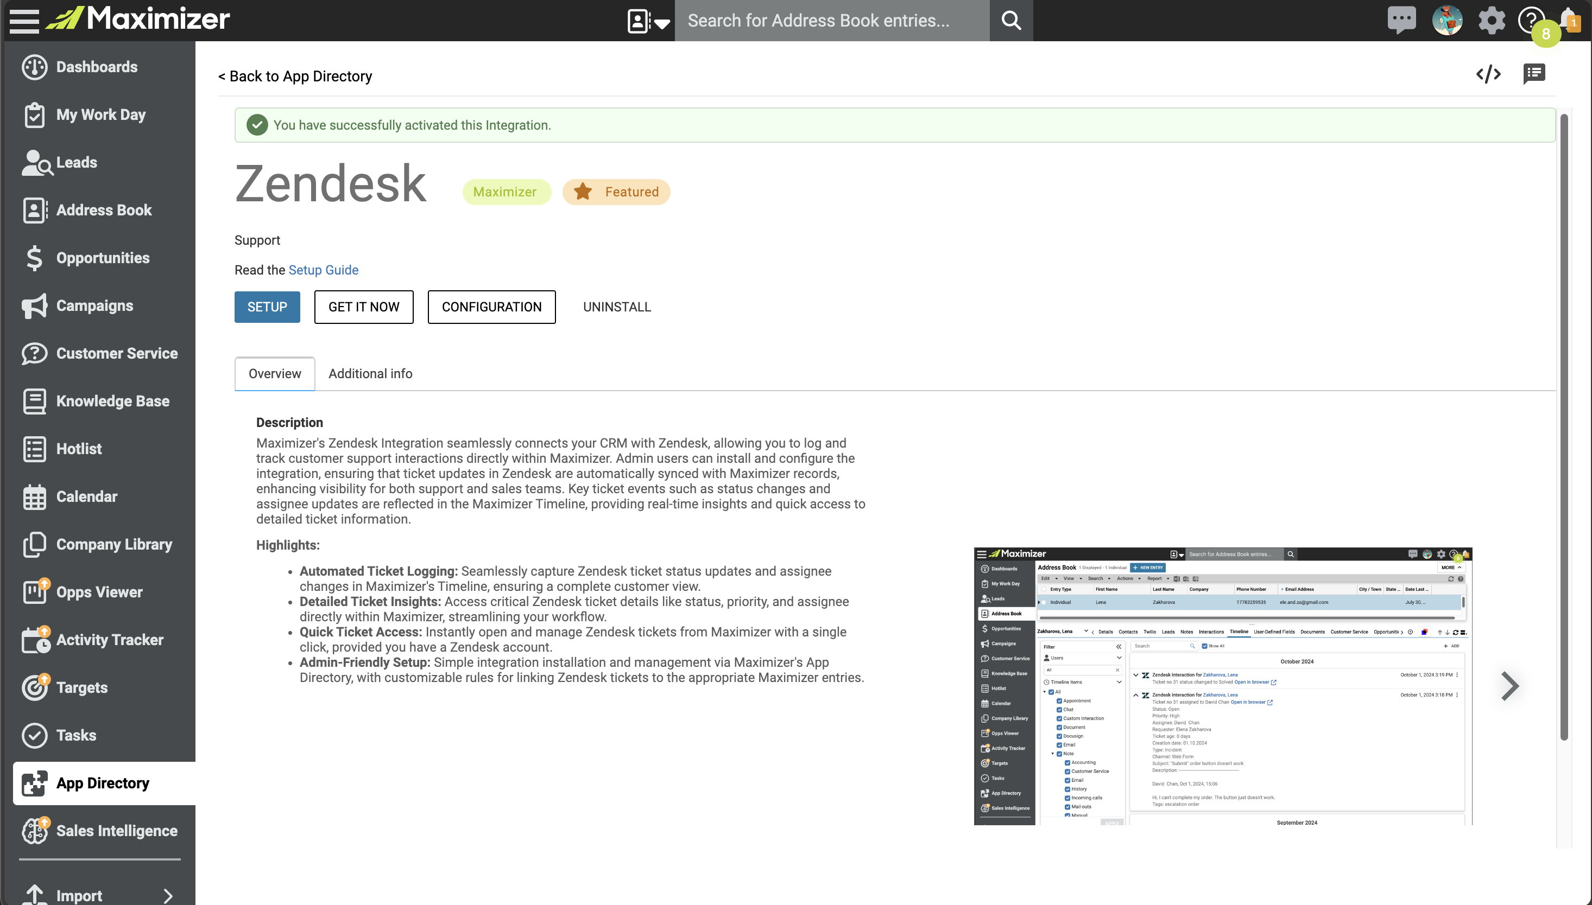
Task: Open the Knowledge Base module
Action: [104, 401]
